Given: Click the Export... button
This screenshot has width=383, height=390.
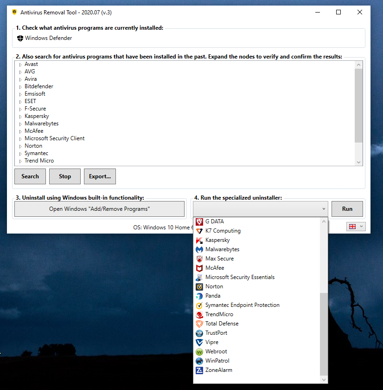Looking at the screenshot, I should coord(100,176).
